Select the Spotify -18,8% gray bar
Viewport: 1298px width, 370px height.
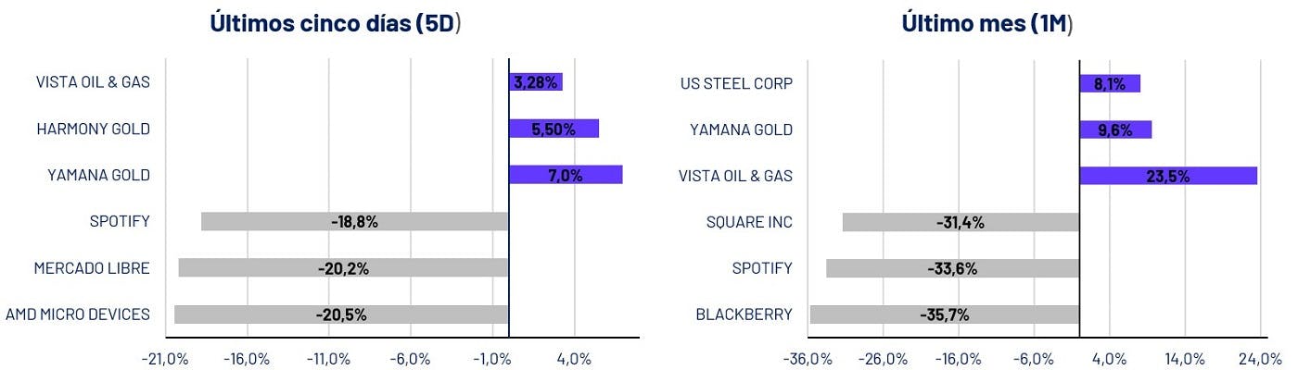point(355,221)
